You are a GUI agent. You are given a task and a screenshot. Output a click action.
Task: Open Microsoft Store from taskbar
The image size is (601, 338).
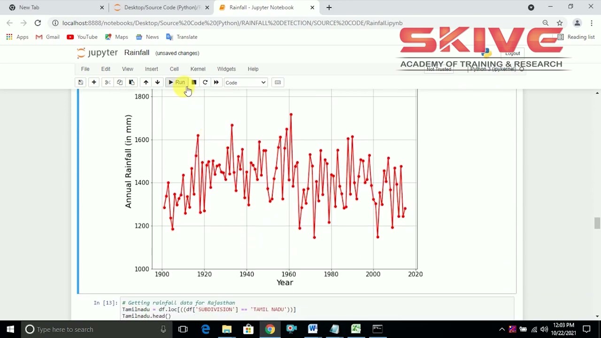(248, 330)
